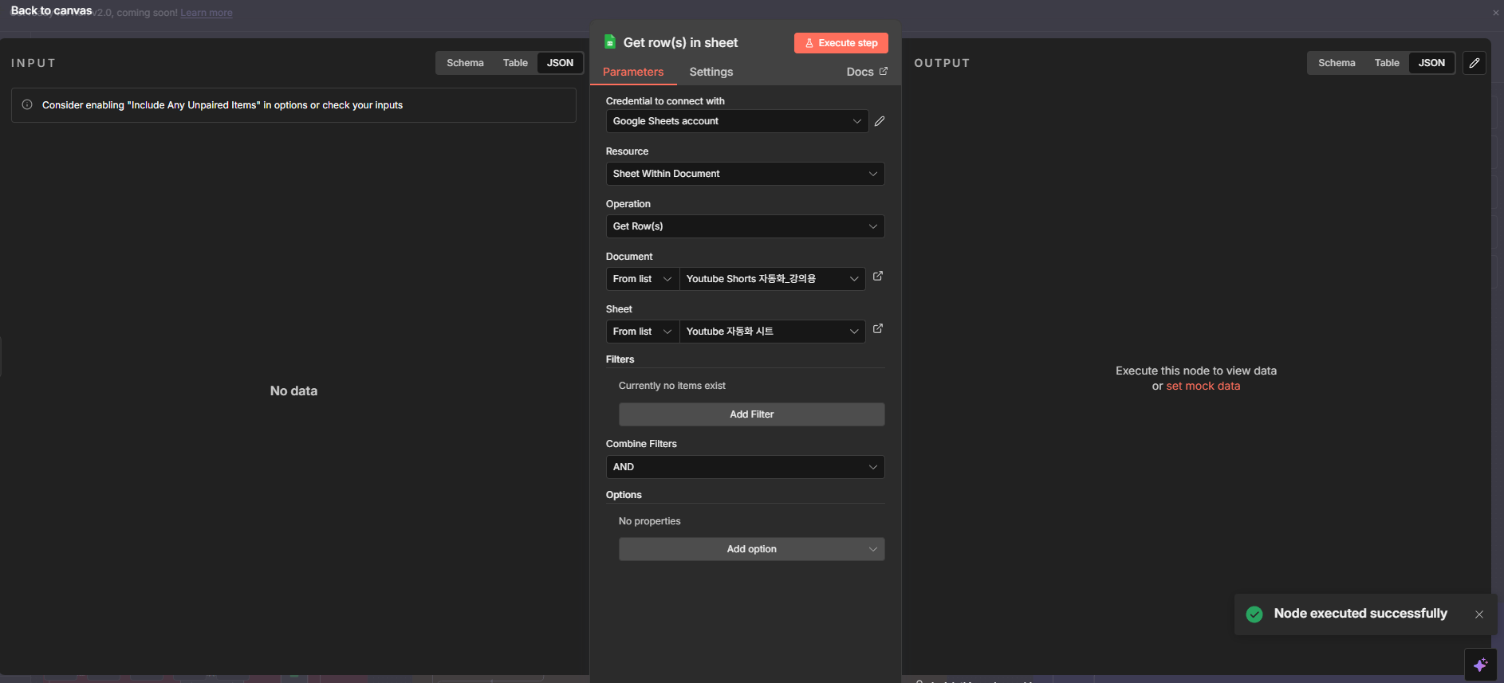
Task: Close the banner at the top right
Action: point(1496,13)
